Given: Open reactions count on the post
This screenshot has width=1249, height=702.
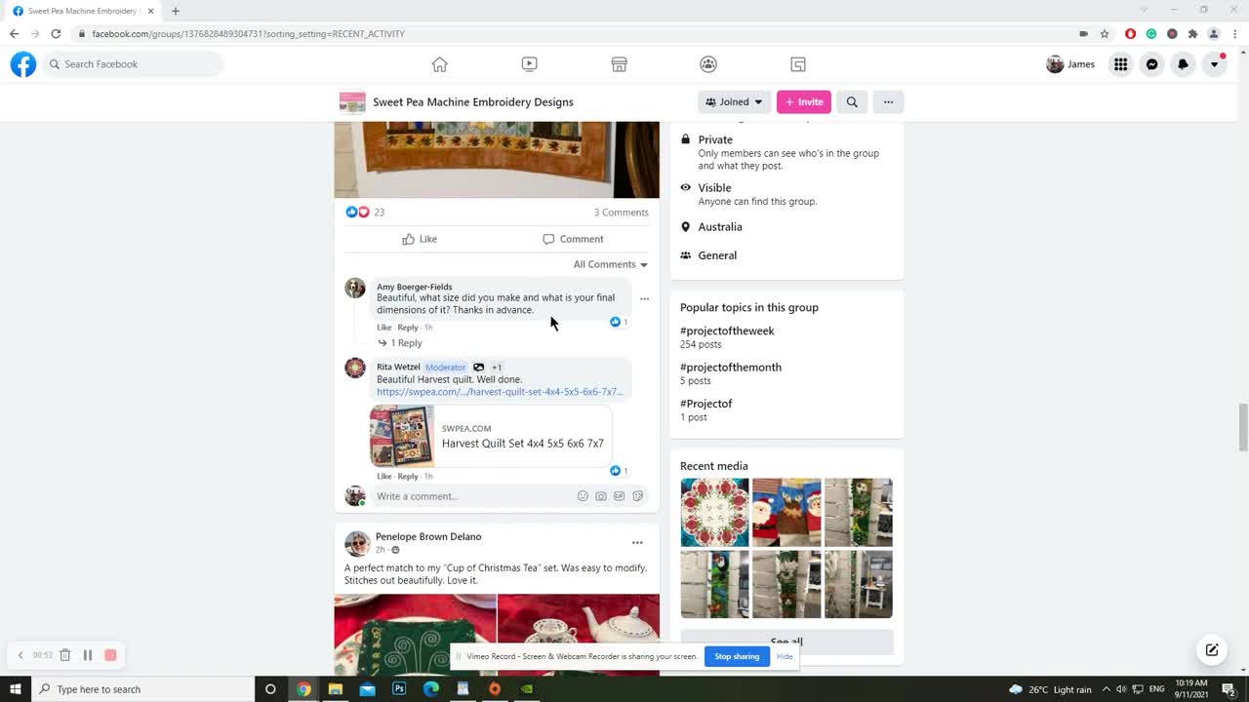Looking at the screenshot, I should [x=365, y=213].
